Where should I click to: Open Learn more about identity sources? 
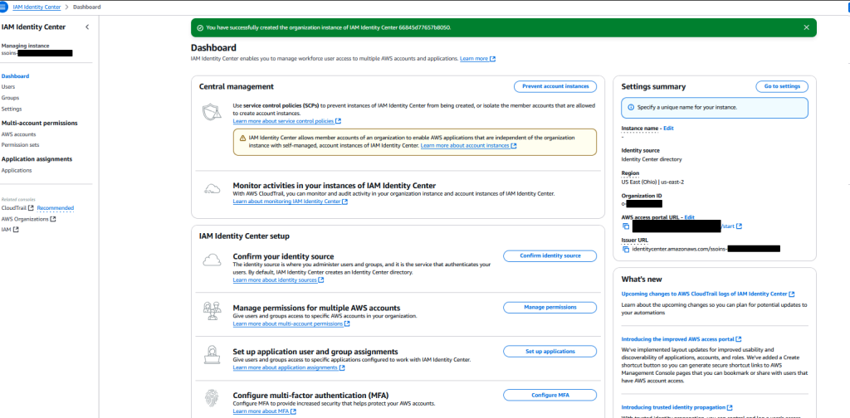point(279,280)
